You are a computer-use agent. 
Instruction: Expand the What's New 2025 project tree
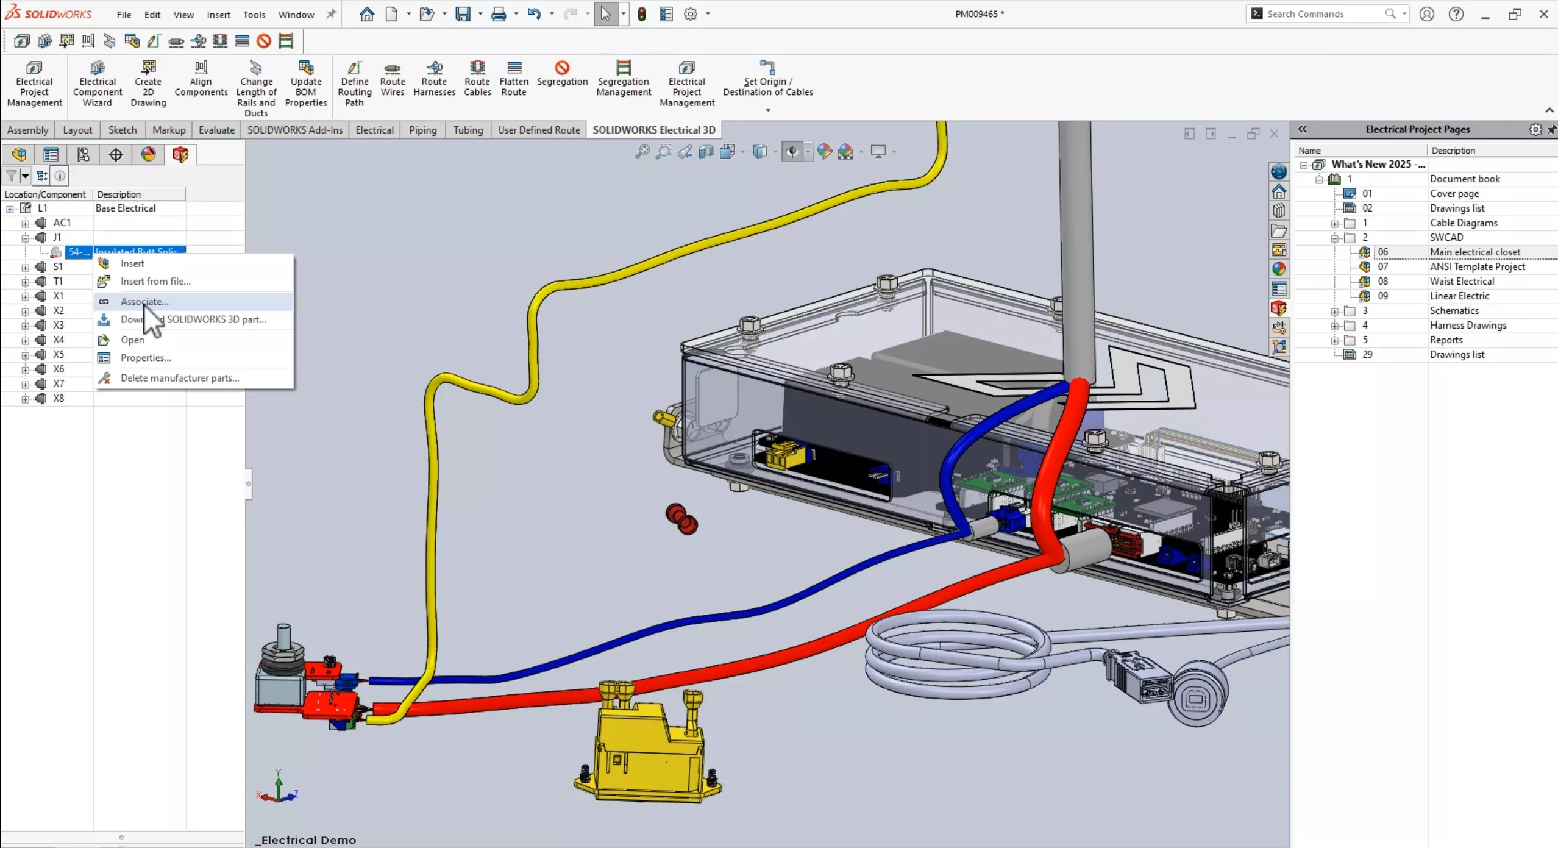(1303, 164)
